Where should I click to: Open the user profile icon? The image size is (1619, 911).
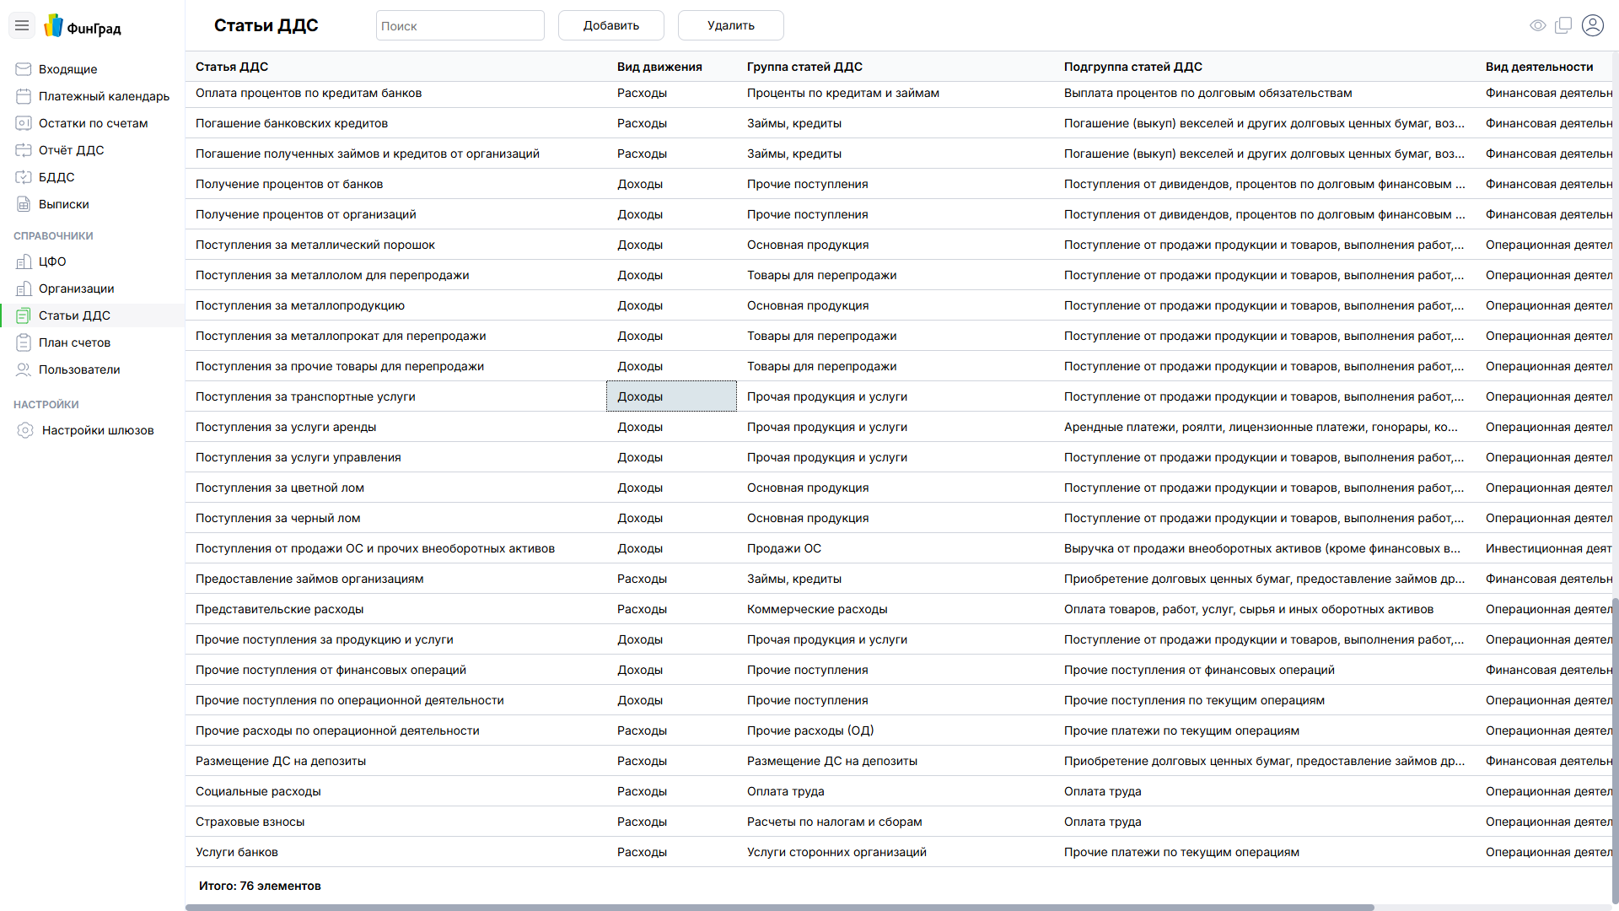click(1592, 25)
